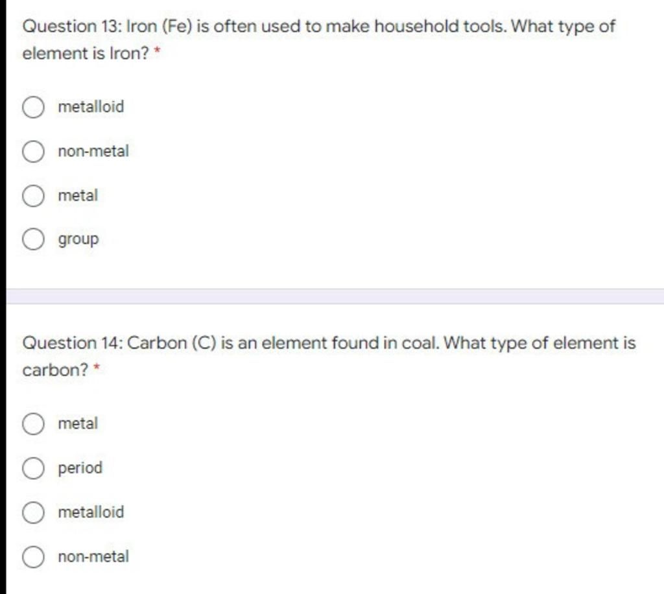The height and width of the screenshot is (594, 664).
Task: Choose metalloid radio button under Question 14
Action: pos(33,513)
